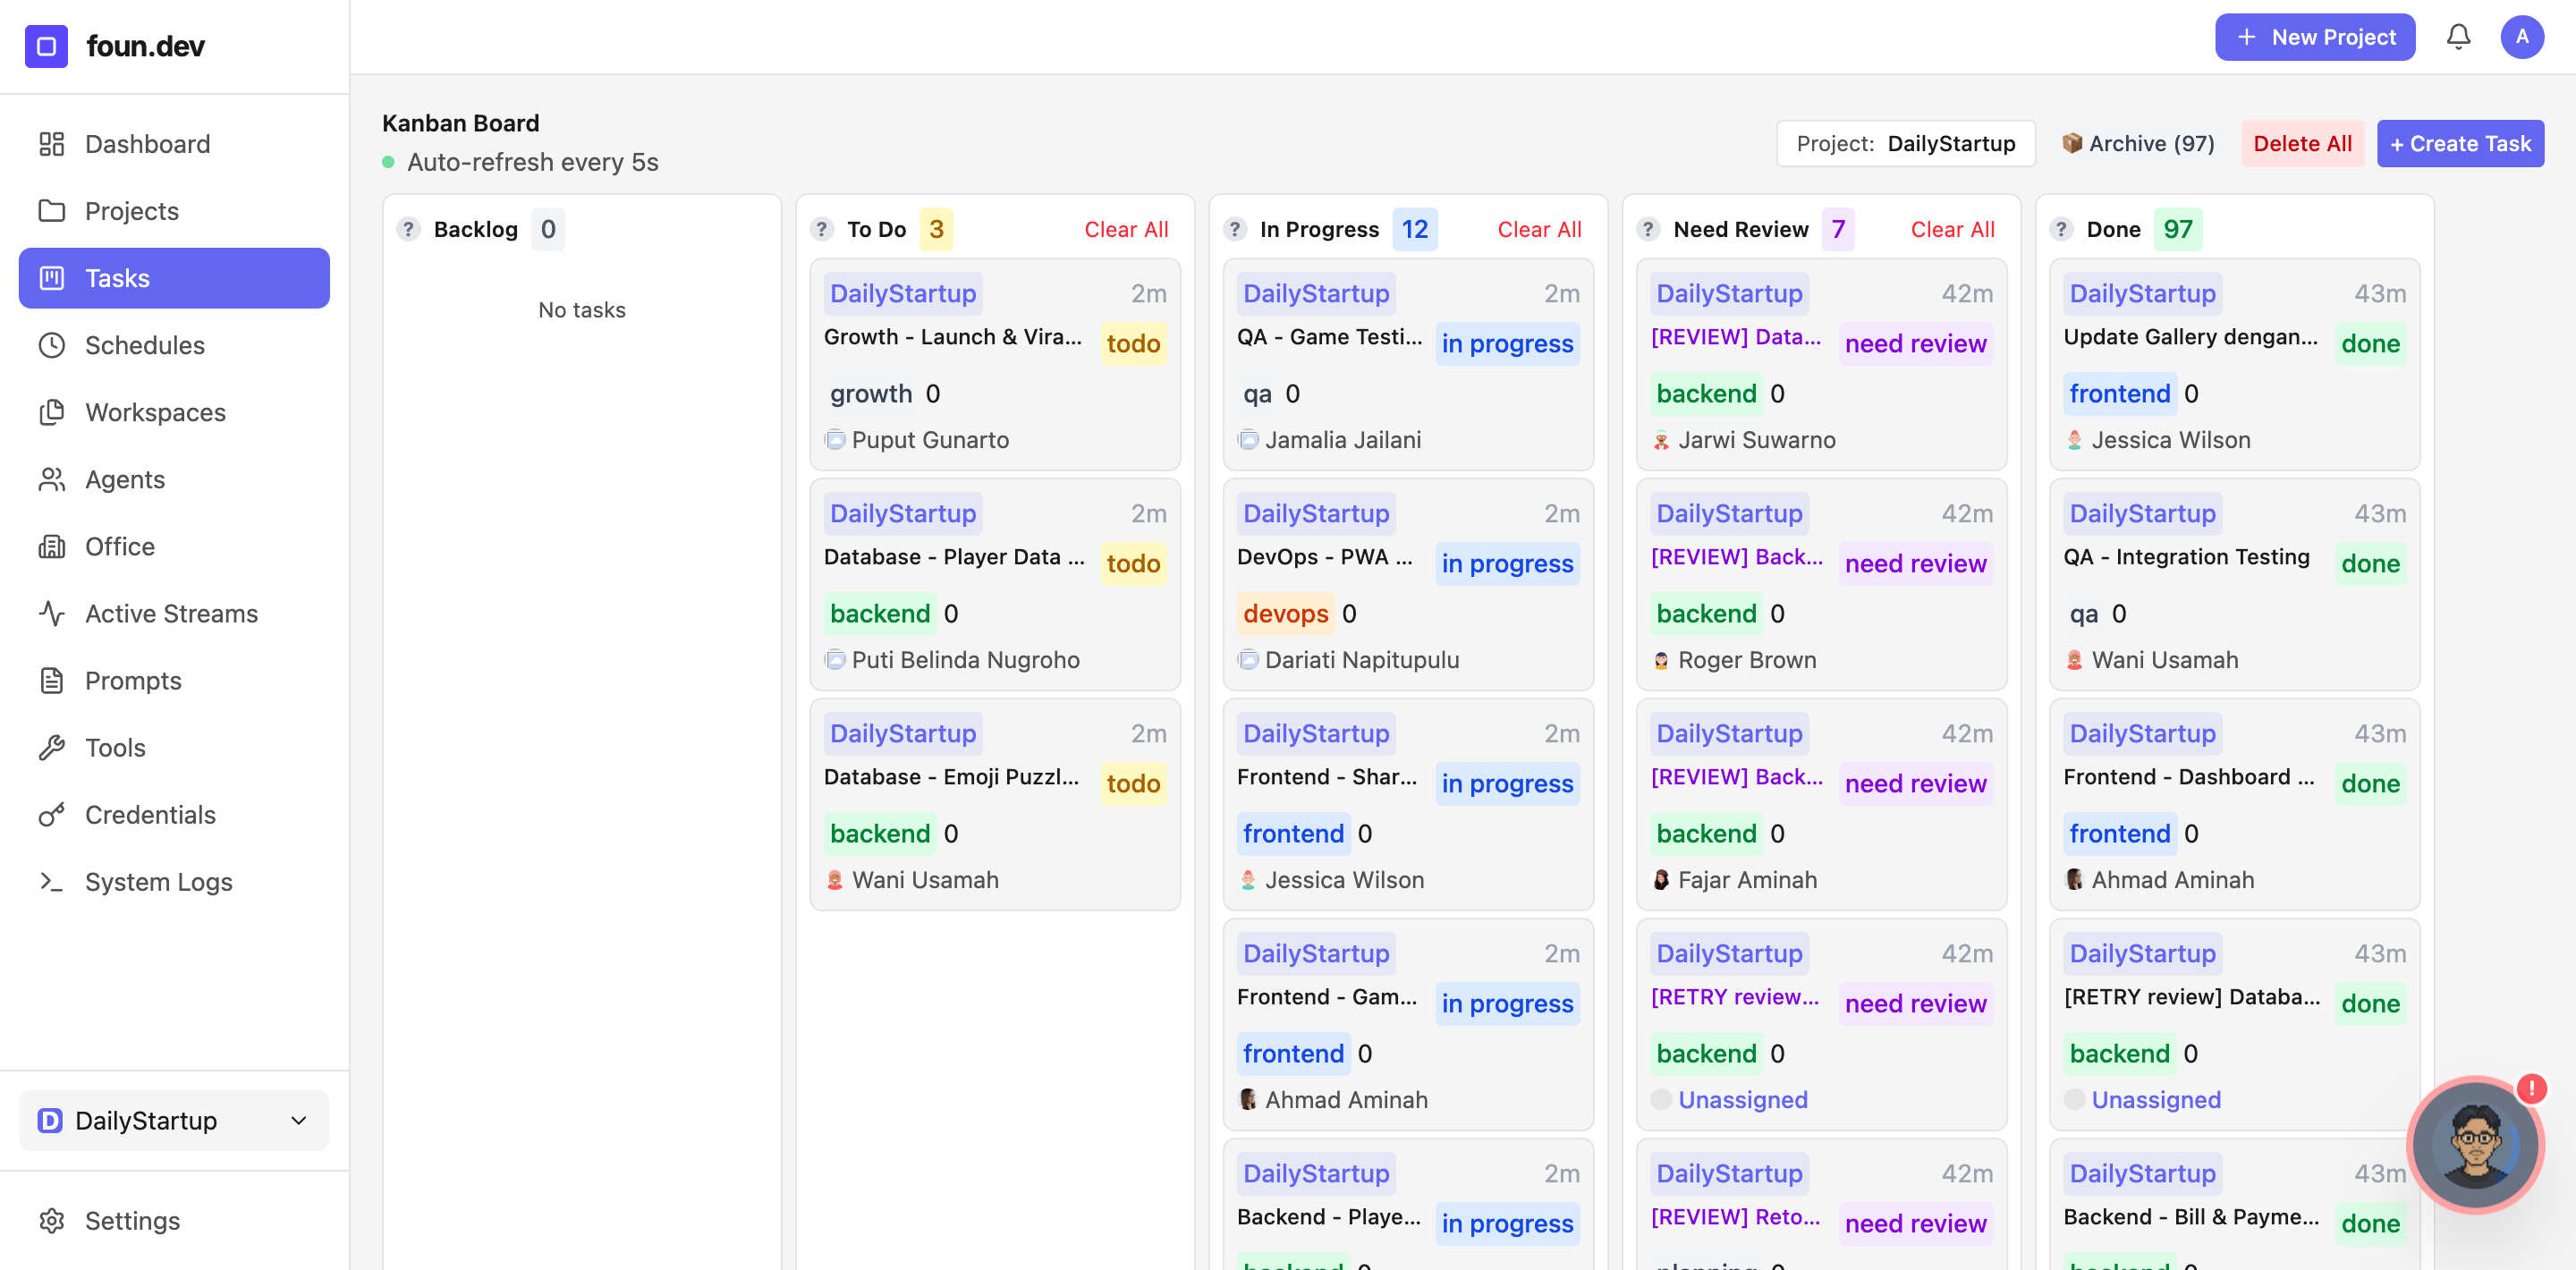
Task: Click the growth tag on Growth task
Action: click(870, 393)
